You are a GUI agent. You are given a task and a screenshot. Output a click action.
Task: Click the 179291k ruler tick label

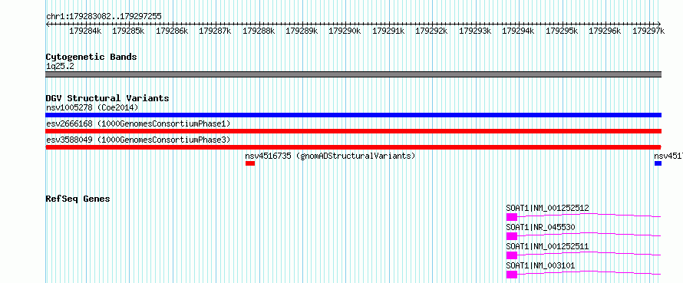point(388,31)
